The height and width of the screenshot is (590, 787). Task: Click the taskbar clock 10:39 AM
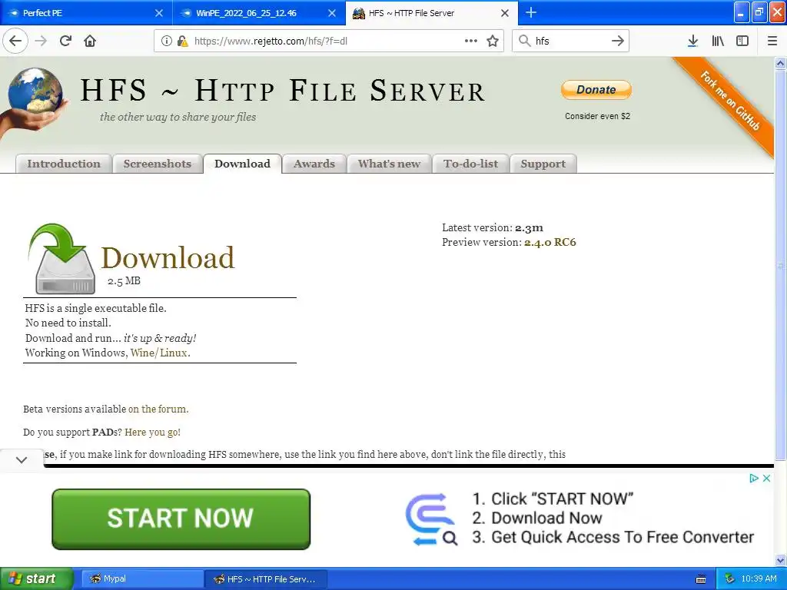pos(759,578)
